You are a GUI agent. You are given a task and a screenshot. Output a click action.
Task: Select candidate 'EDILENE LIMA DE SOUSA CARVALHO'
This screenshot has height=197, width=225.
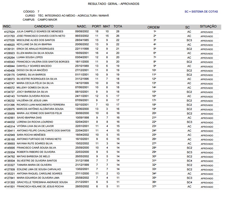pyautogui.click(x=39, y=169)
